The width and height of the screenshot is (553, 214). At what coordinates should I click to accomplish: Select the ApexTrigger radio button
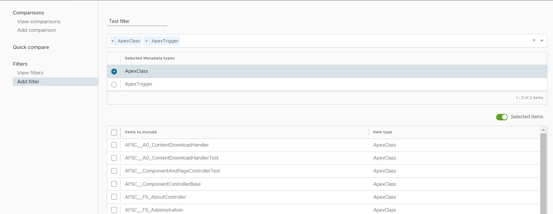[114, 84]
